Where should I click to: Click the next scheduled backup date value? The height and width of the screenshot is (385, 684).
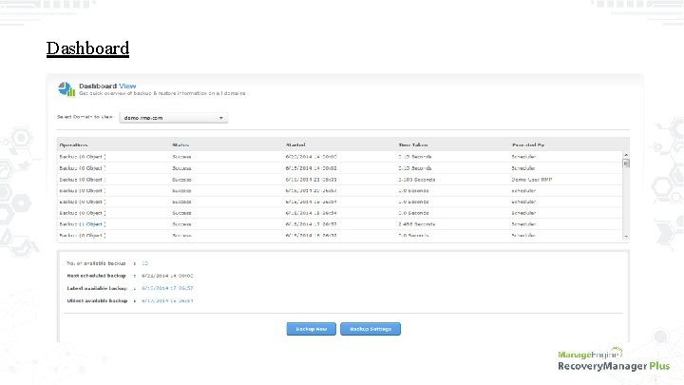click(x=167, y=276)
